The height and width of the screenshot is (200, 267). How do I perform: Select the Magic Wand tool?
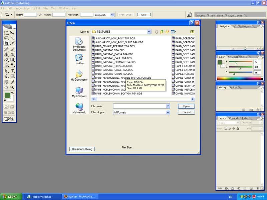click(x=12, y=38)
